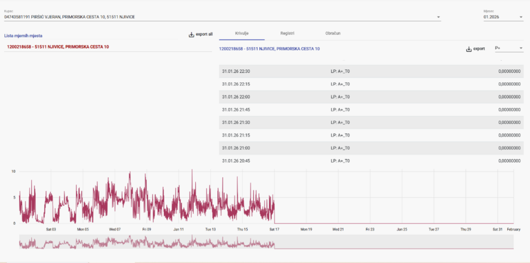530x263 pixels.
Task: Select metering point 1200218658 in the list
Action: pos(58,47)
